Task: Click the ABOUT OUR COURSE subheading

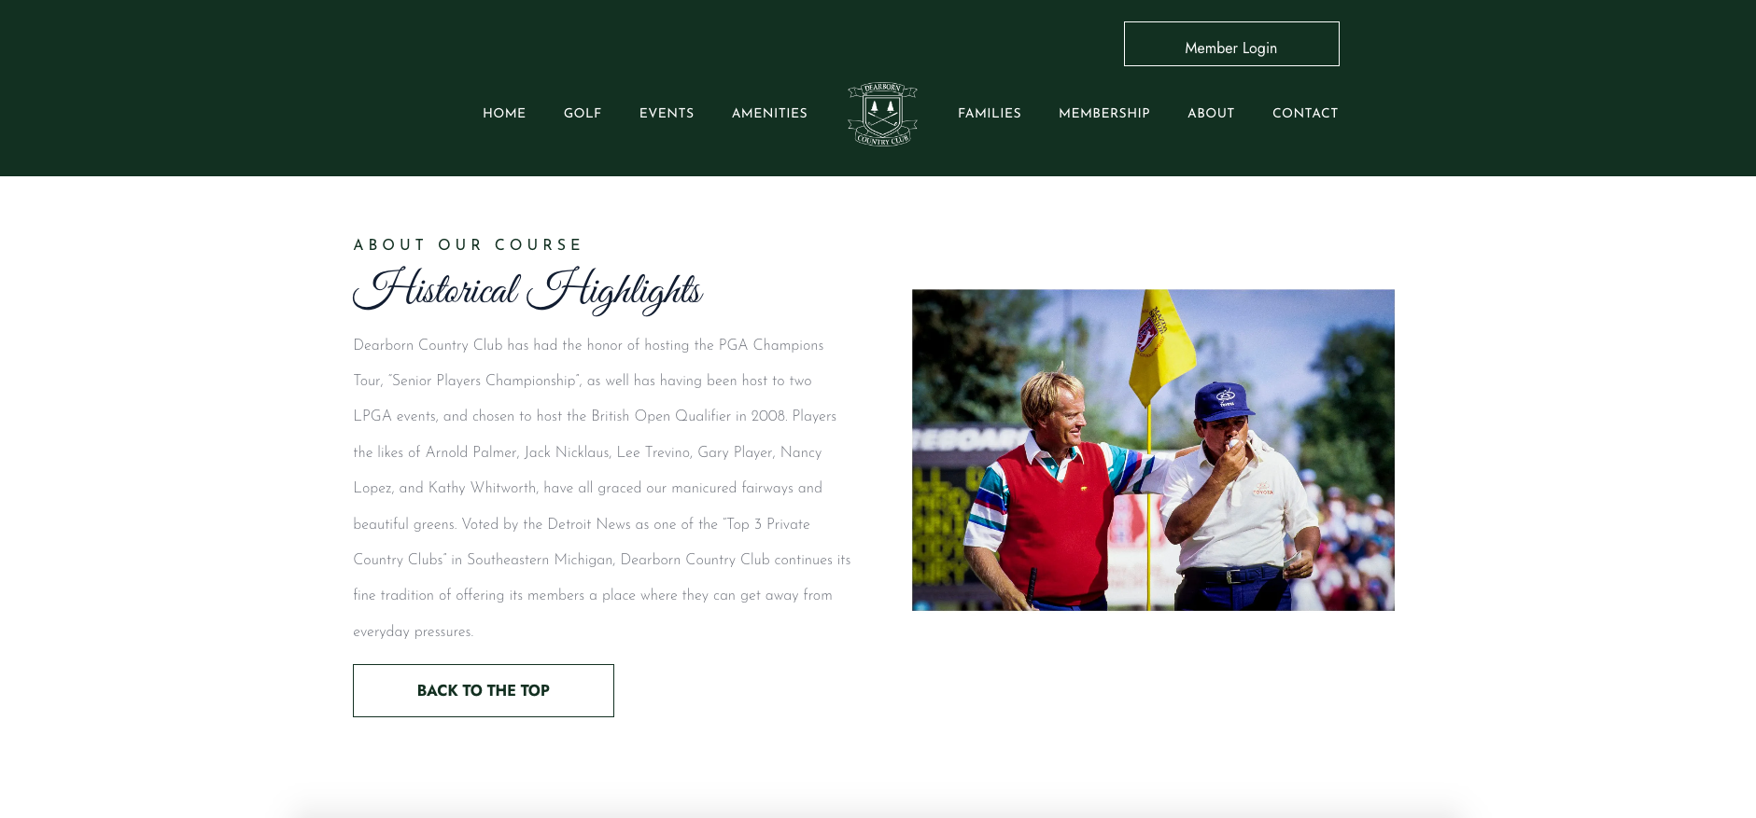Action: coord(468,244)
